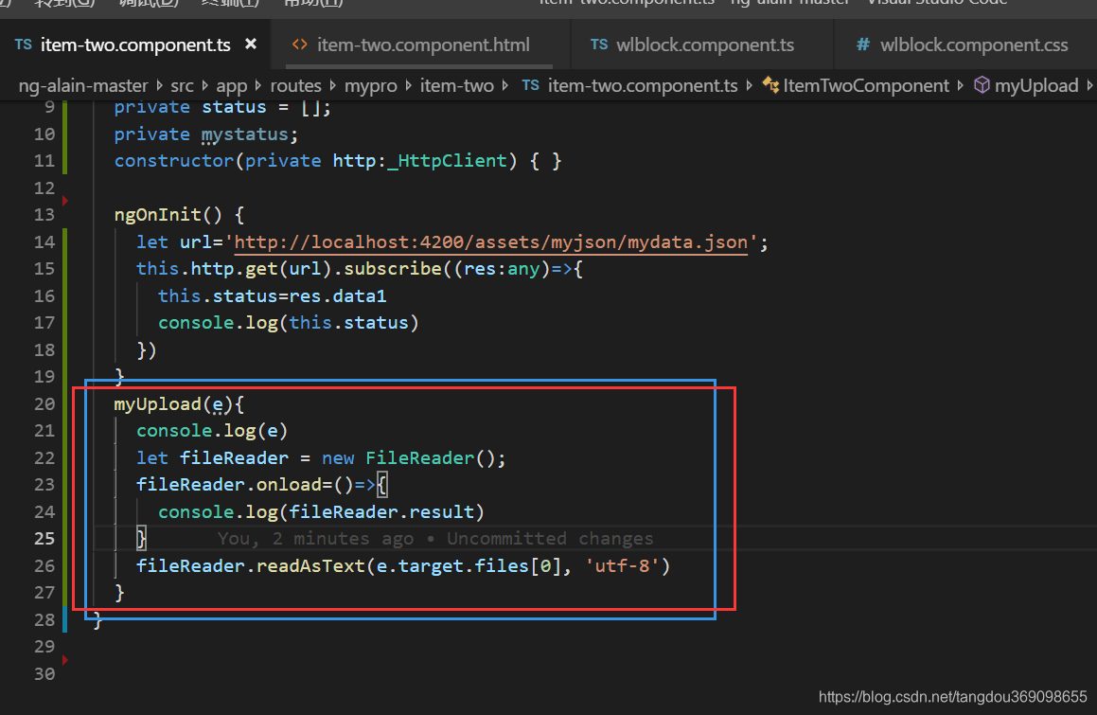This screenshot has height=715, width=1097.
Task: Click 'result' on line 24
Action: pos(441,511)
